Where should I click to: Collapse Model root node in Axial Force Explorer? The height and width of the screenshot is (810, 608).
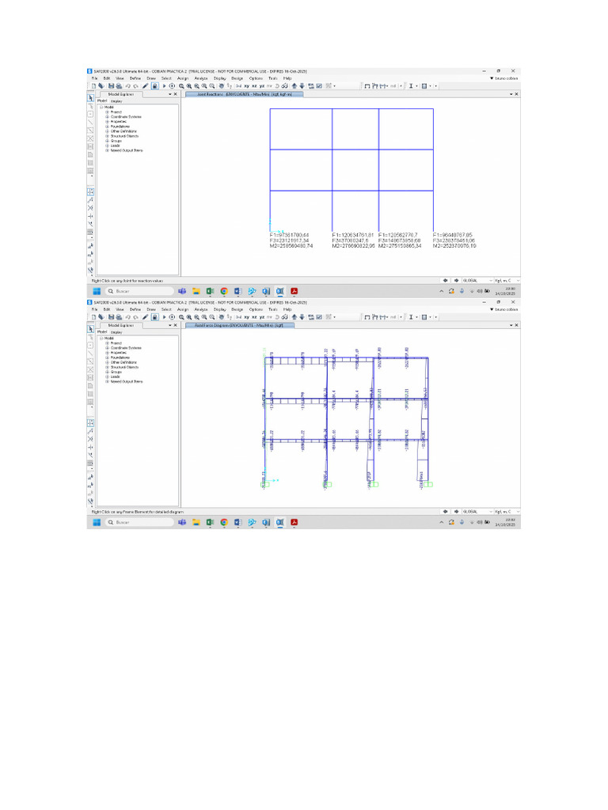pos(101,338)
